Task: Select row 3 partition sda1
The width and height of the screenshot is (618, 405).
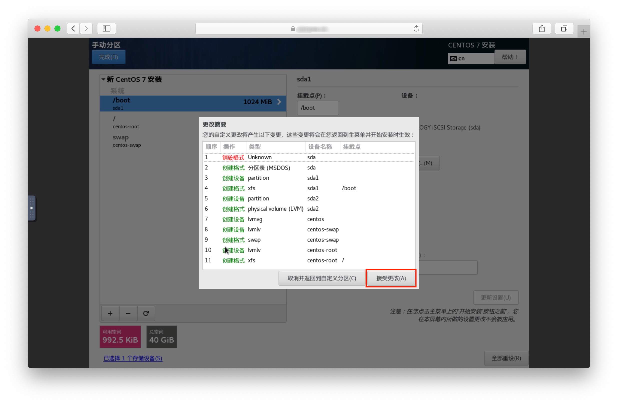Action: (309, 178)
